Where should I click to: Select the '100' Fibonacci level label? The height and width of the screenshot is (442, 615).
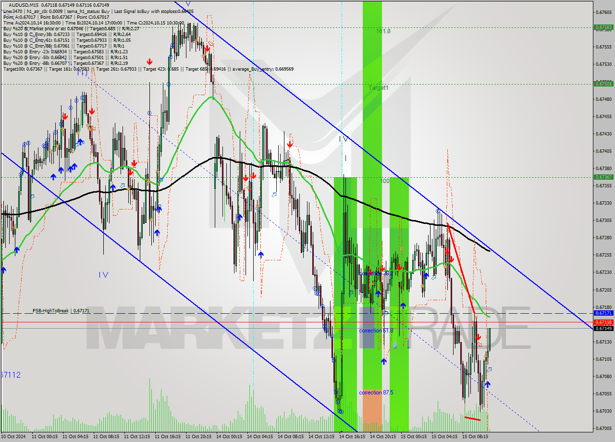[385, 181]
